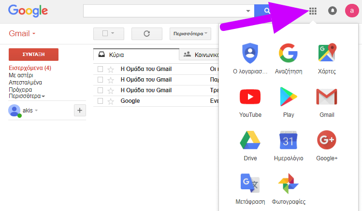The width and height of the screenshot is (362, 211).
Task: Open the second email from Η Ομάδα του Gmail
Action: pyautogui.click(x=156, y=80)
